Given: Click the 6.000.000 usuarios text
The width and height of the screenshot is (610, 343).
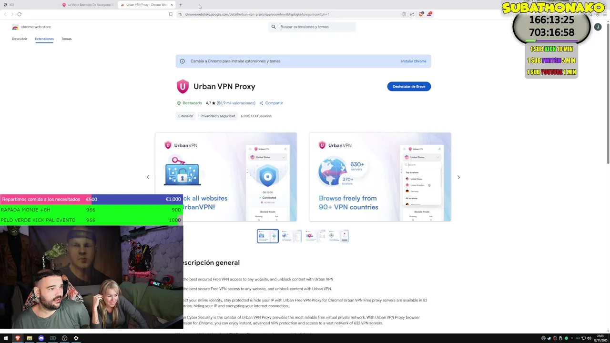Looking at the screenshot, I should click(256, 116).
